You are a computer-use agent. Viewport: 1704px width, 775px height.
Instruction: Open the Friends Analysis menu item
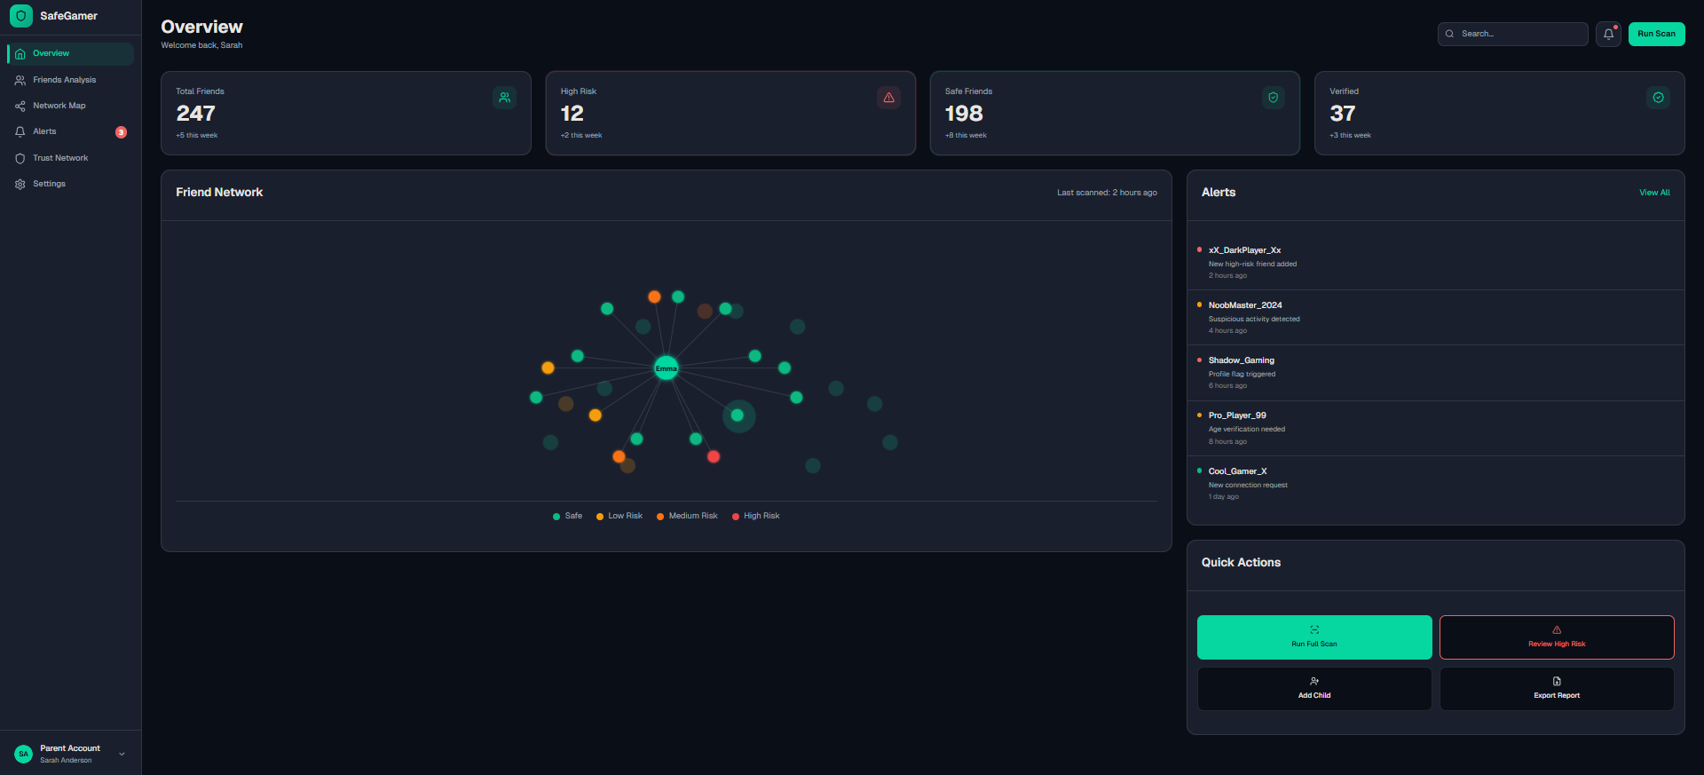pos(64,80)
